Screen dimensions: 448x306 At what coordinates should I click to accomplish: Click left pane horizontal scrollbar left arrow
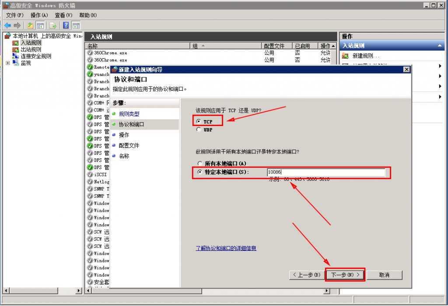click(x=6, y=291)
